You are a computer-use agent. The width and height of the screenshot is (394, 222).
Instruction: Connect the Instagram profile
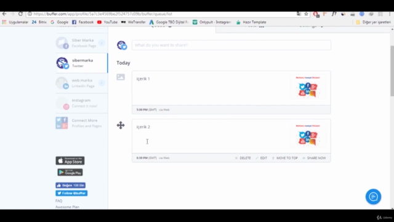pos(82,103)
